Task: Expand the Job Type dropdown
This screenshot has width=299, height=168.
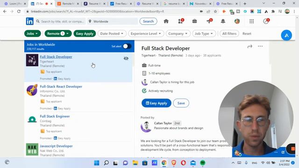Action: coord(204,34)
